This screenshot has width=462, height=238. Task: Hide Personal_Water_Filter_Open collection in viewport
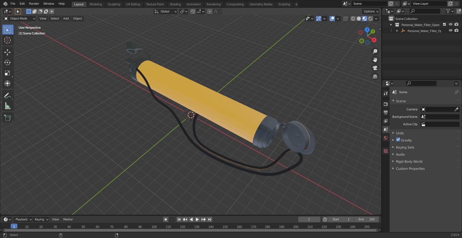(x=451, y=24)
